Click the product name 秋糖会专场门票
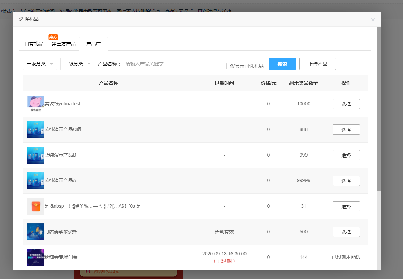The height and width of the screenshot is (279, 403). [61, 258]
